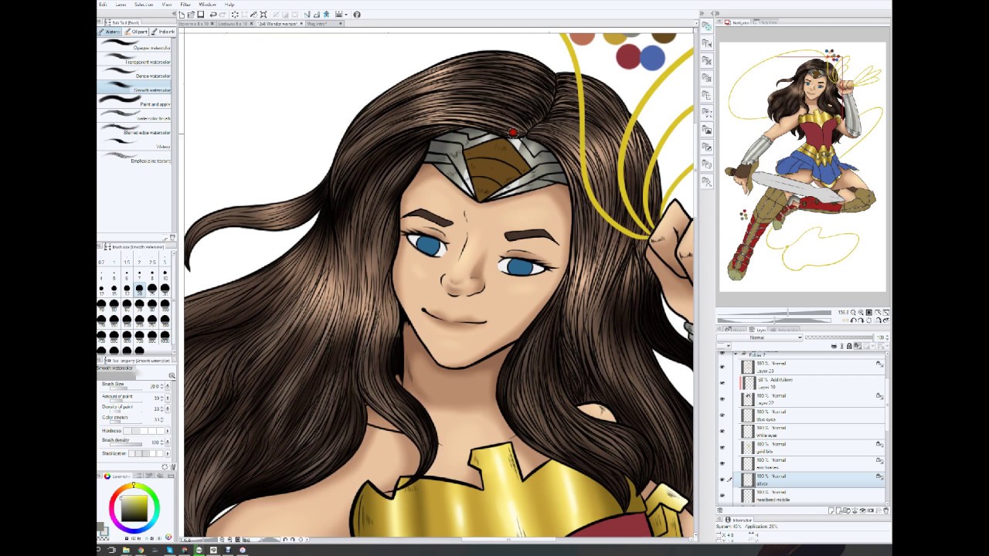Open the layer color dropdown below blending mode
The height and width of the screenshot is (556, 989).
(724, 346)
